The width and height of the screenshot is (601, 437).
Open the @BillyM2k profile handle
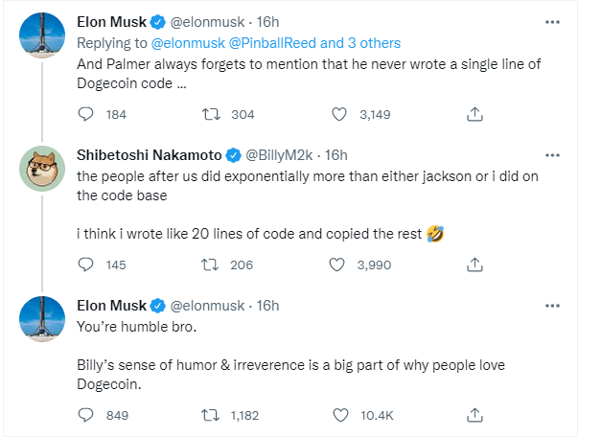click(283, 154)
